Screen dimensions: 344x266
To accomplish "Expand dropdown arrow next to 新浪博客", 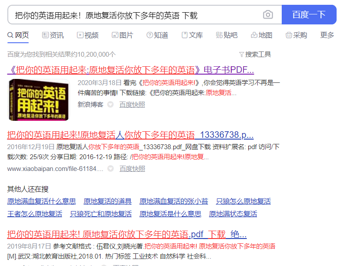I will click(110, 105).
